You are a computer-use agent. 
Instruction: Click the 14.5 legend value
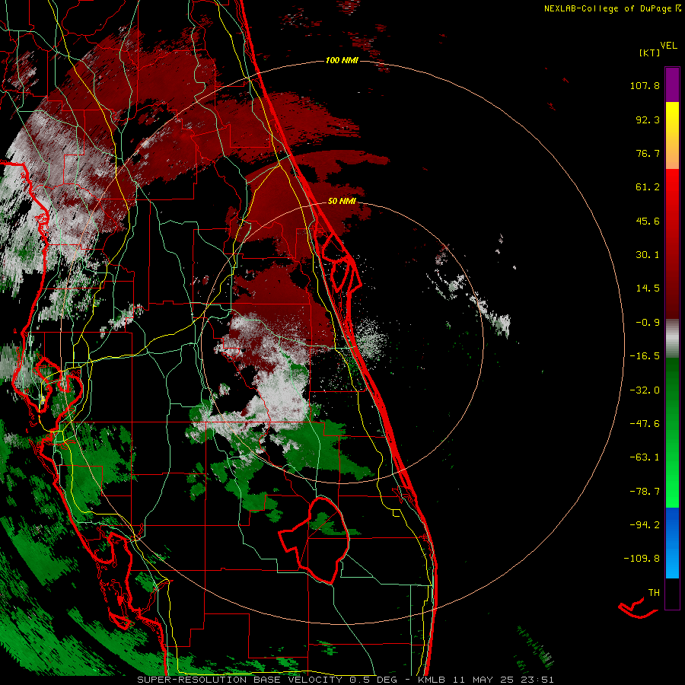(648, 288)
